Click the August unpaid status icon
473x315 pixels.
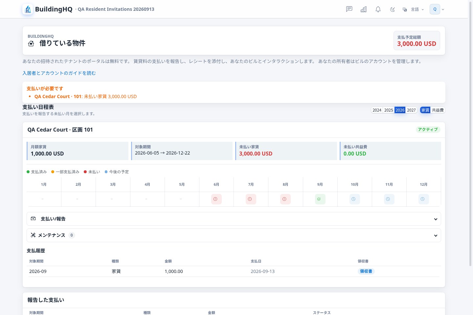[x=285, y=199]
